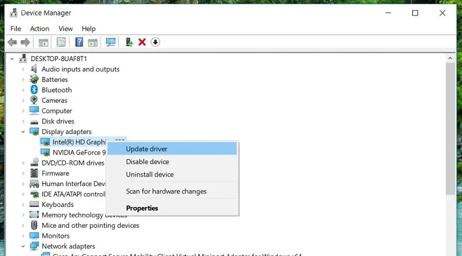Open the View menu
Image resolution: width=462 pixels, height=256 pixels.
[65, 28]
